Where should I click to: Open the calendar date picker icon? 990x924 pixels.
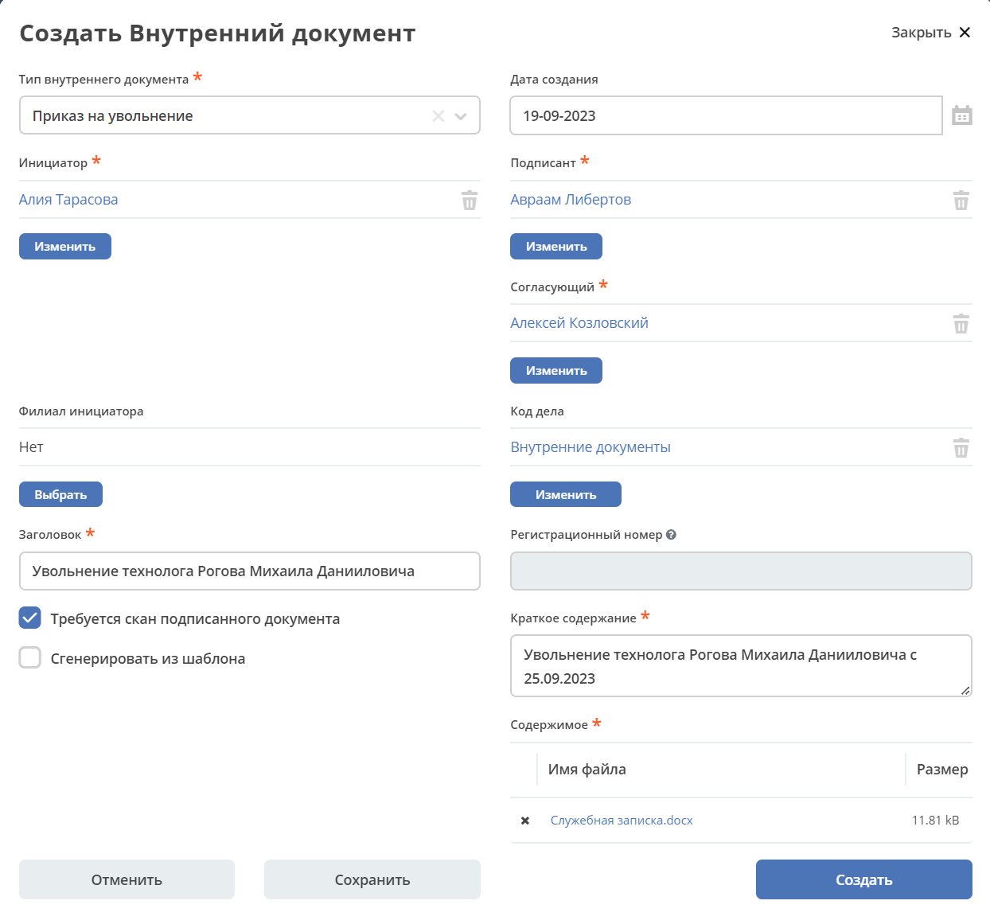pos(962,115)
